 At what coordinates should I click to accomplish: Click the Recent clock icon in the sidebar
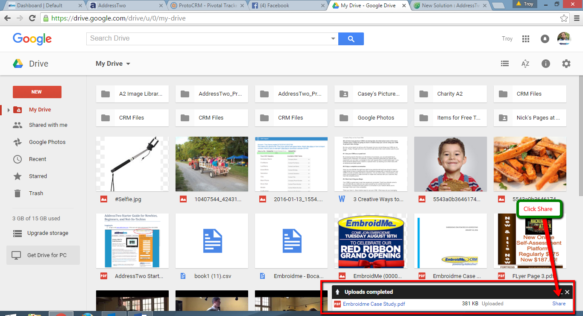click(18, 159)
